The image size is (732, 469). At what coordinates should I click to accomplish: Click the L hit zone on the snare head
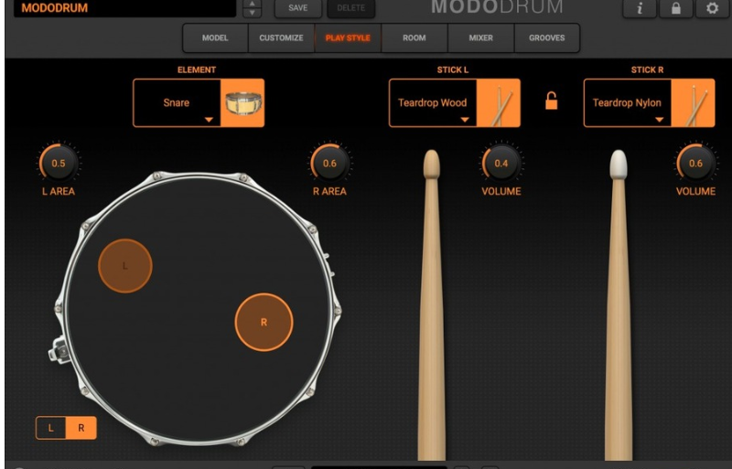[x=125, y=266]
